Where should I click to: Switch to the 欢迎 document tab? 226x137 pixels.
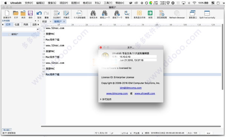(44, 21)
